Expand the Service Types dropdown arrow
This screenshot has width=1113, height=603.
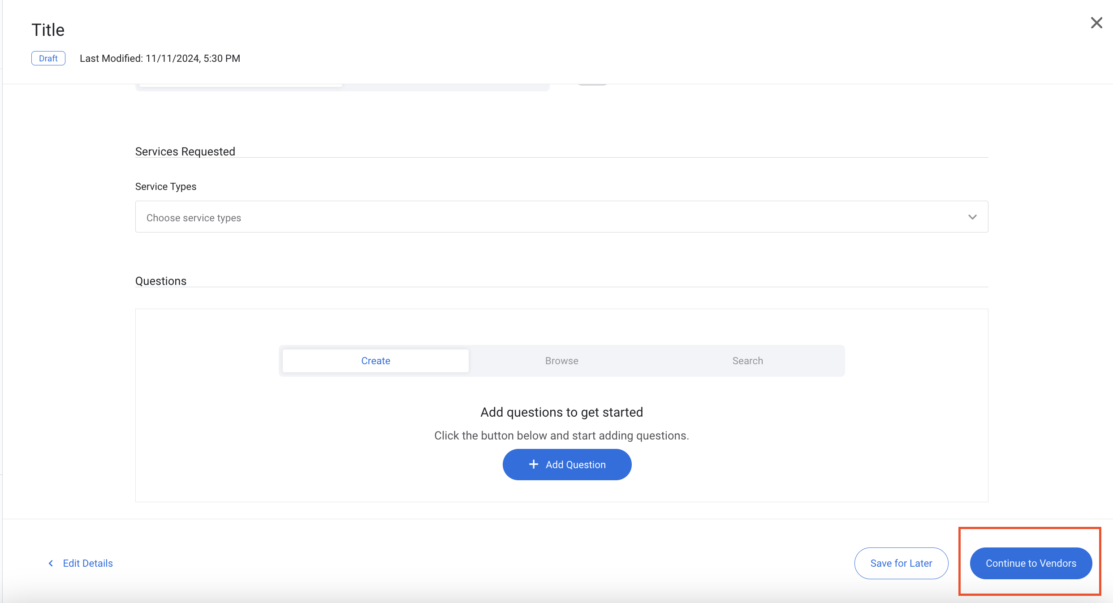[x=972, y=217]
